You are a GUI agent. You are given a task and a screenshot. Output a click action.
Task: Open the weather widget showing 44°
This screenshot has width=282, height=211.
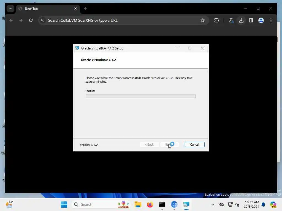coord(10,204)
